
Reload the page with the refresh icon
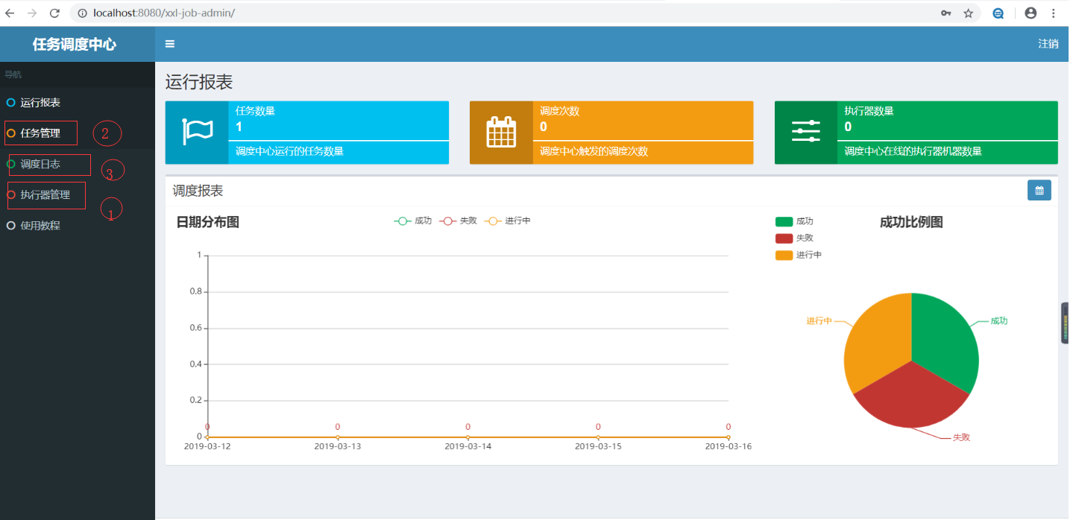point(54,13)
